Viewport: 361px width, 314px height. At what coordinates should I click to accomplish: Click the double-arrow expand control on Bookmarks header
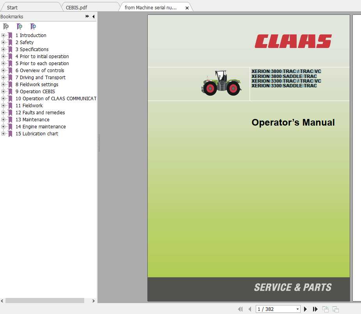(x=88, y=16)
